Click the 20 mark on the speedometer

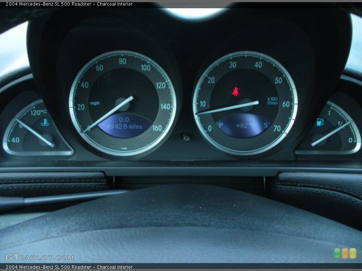[x=81, y=107]
